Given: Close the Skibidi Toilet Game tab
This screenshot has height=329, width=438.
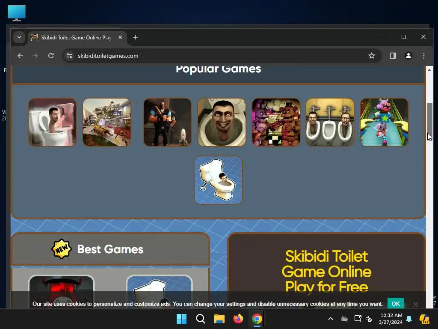Looking at the screenshot, I should coord(120,37).
